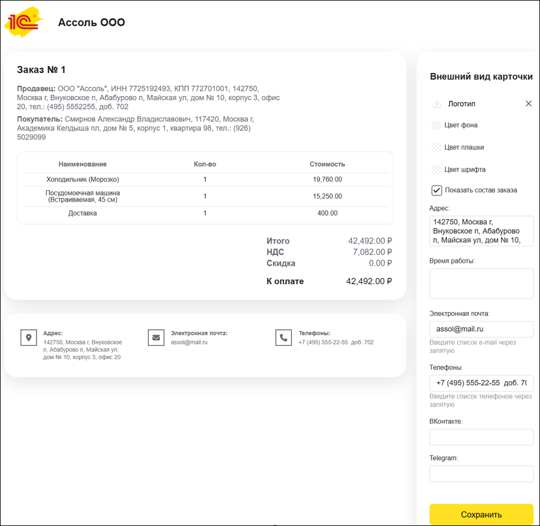Click the Время работы text area
Image resolution: width=540 pixels, height=526 pixels.
[x=481, y=283]
